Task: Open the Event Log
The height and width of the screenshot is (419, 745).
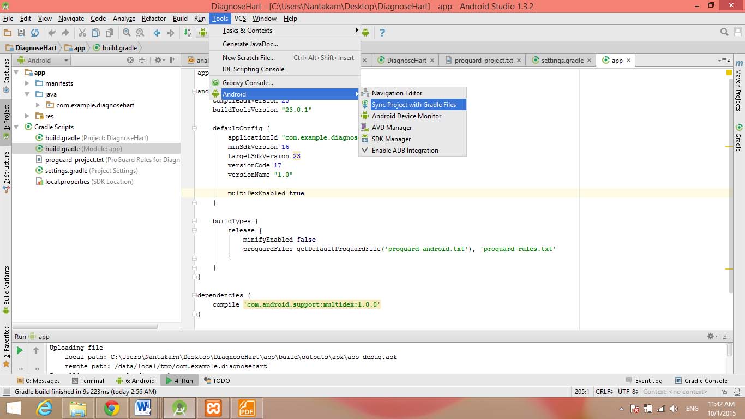Action: point(643,381)
